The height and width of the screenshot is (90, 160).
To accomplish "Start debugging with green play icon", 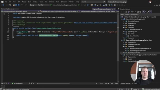I will coord(51,5).
